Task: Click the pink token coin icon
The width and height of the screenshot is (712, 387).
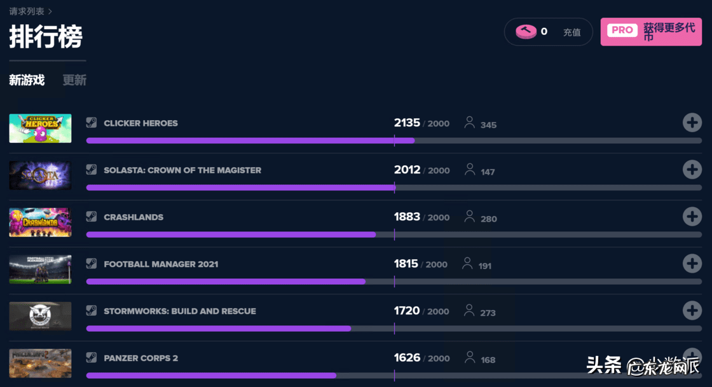Action: point(526,31)
